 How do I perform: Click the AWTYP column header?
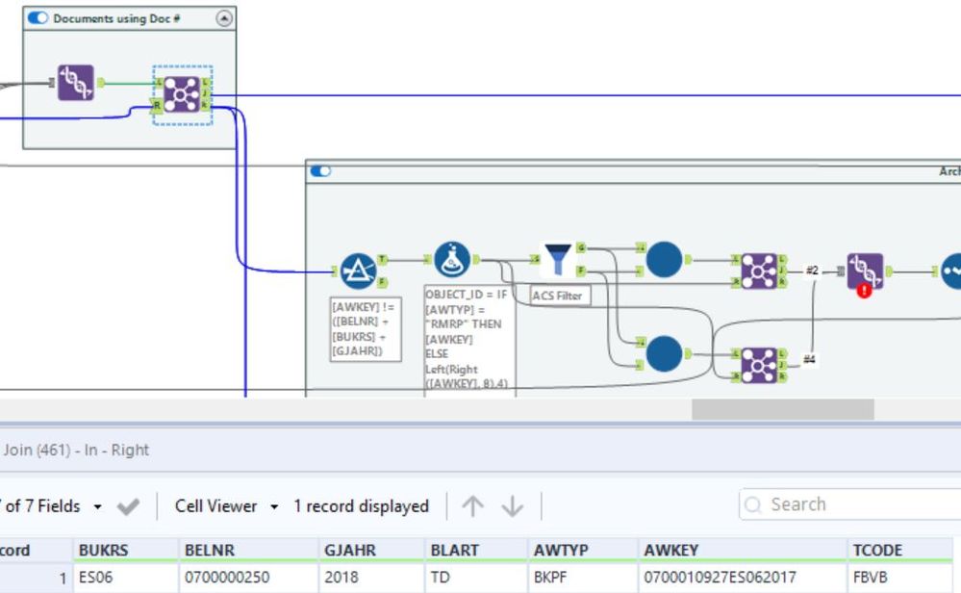point(584,550)
